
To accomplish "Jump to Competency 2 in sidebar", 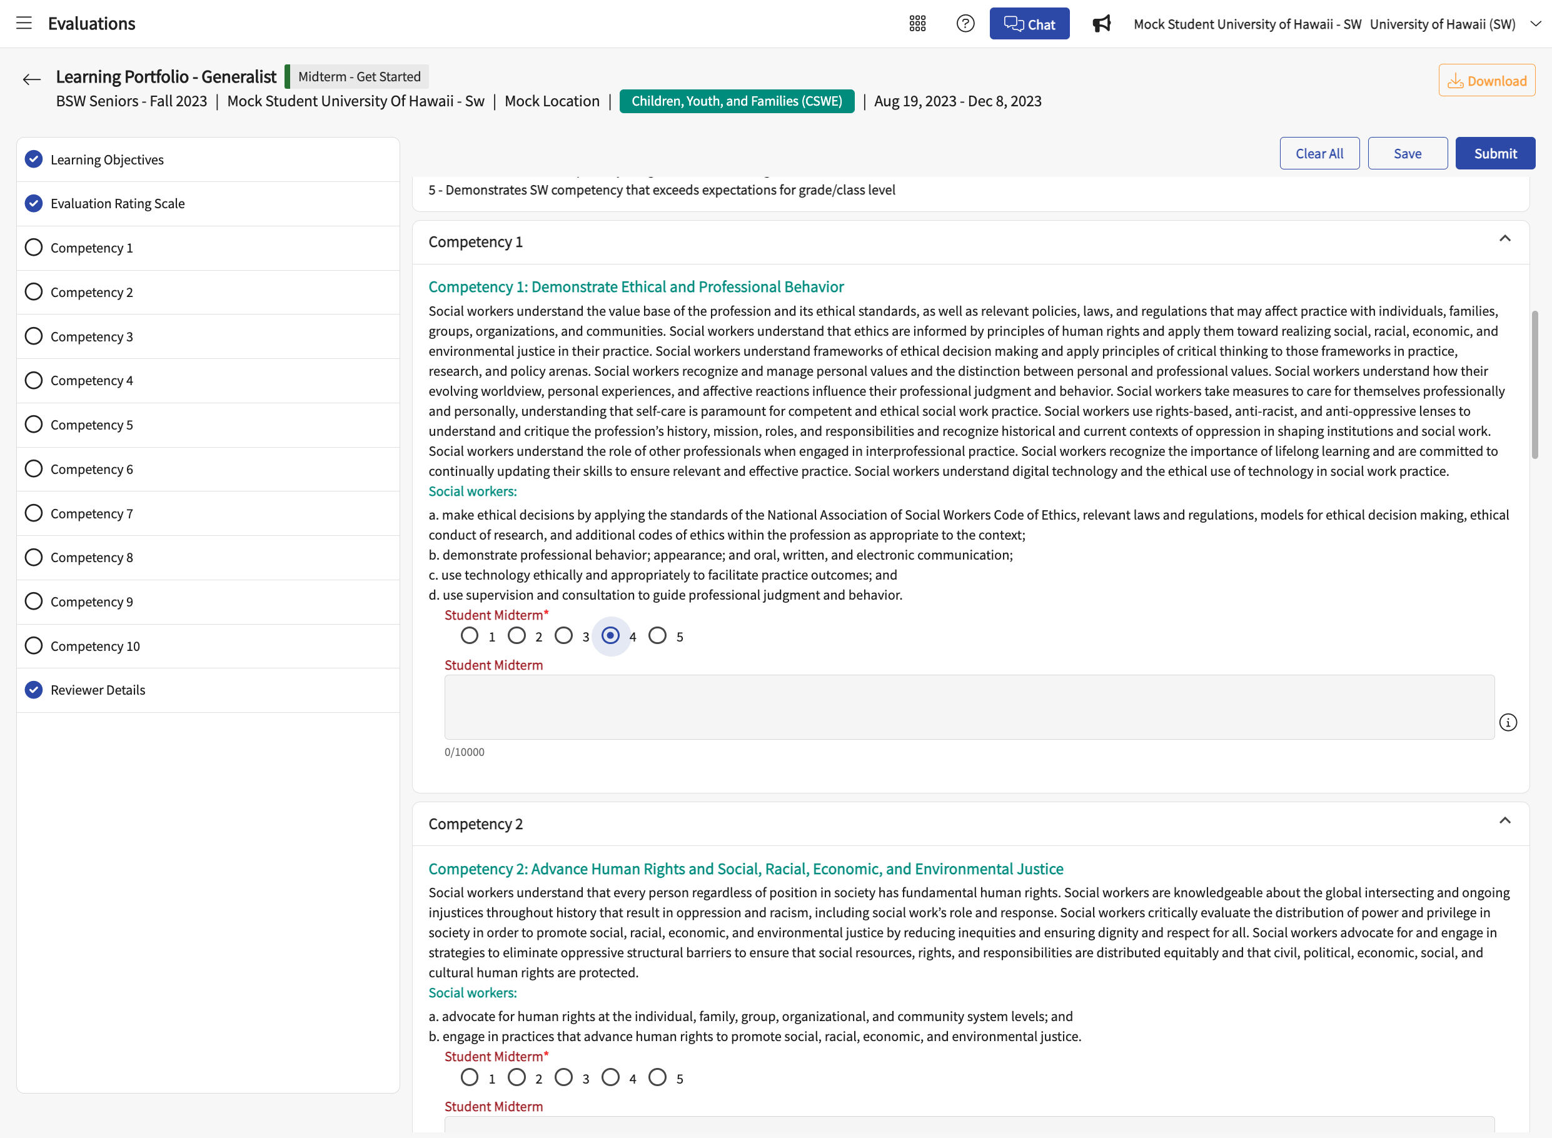I will (x=208, y=292).
